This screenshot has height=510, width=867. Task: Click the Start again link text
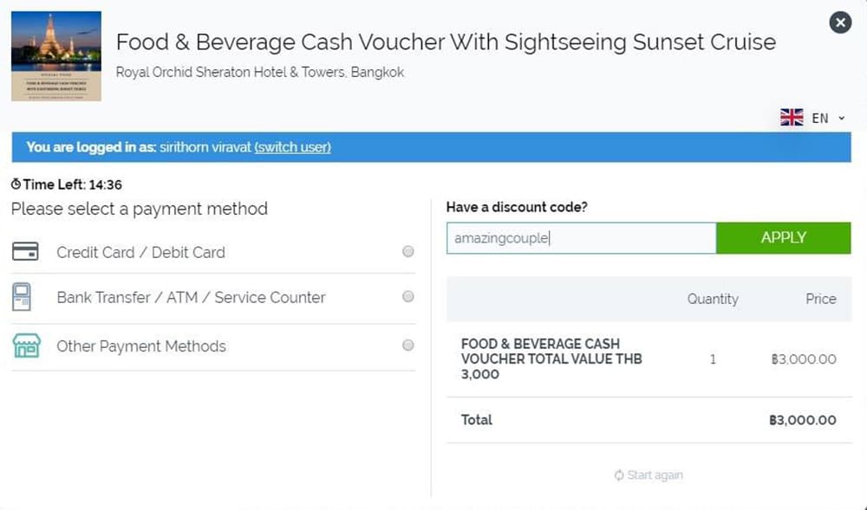coord(655,475)
